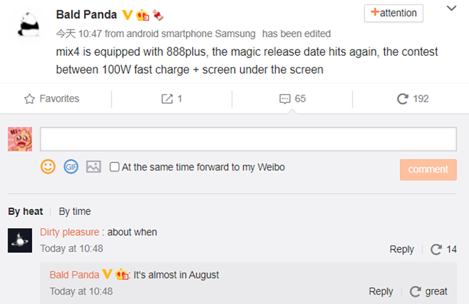Viewport: 469px width, 304px height.
Task: Sort comments By heat
Action: (x=25, y=212)
